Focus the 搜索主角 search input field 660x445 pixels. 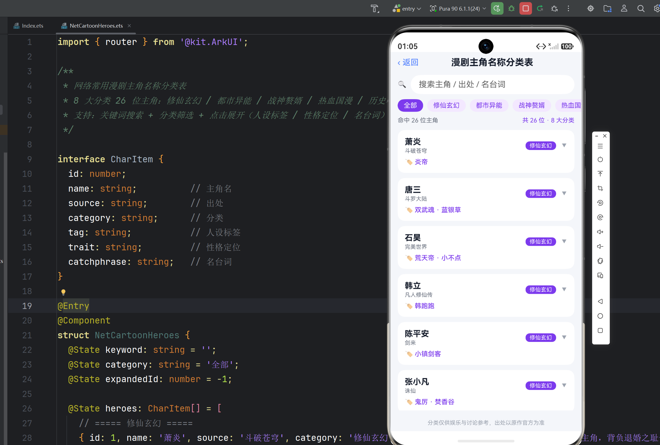coord(492,84)
